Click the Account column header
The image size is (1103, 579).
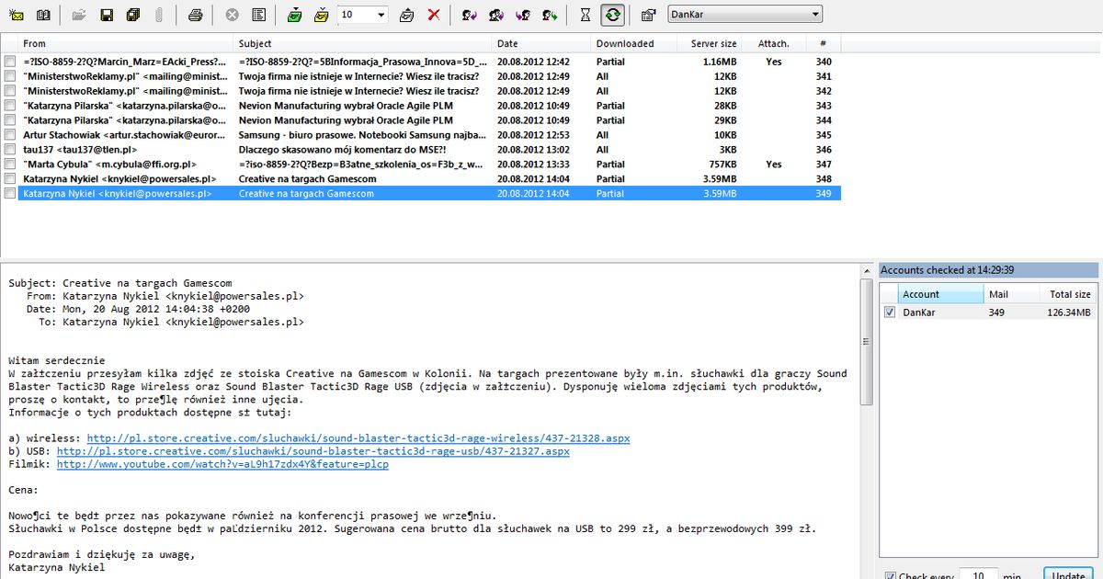pyautogui.click(x=940, y=294)
